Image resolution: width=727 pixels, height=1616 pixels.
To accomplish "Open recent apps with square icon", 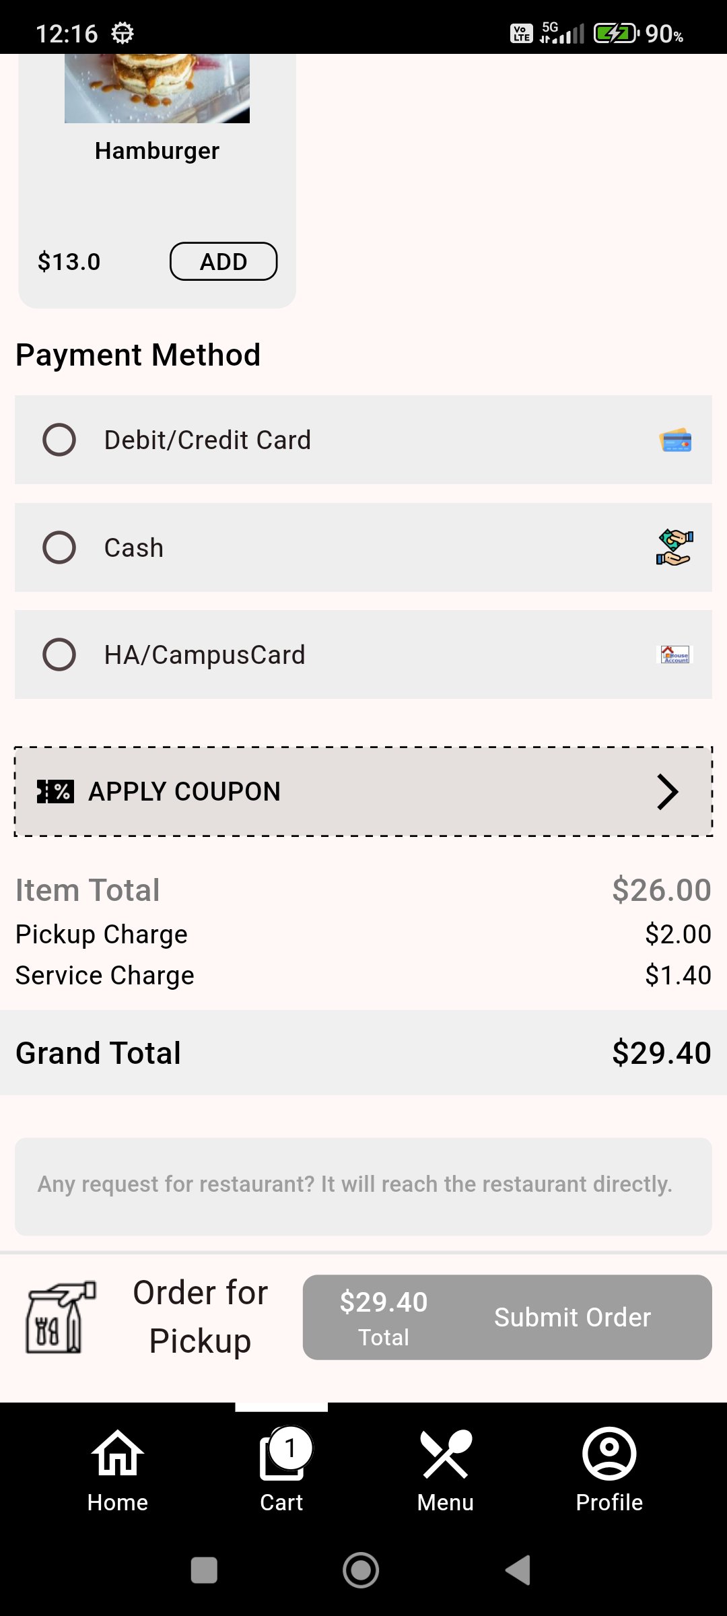I will (204, 1570).
